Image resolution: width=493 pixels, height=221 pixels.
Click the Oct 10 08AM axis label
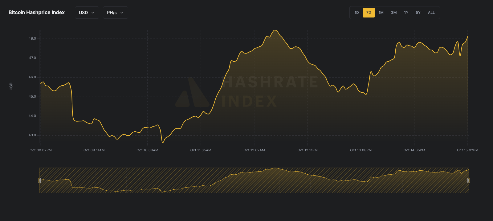click(x=147, y=150)
